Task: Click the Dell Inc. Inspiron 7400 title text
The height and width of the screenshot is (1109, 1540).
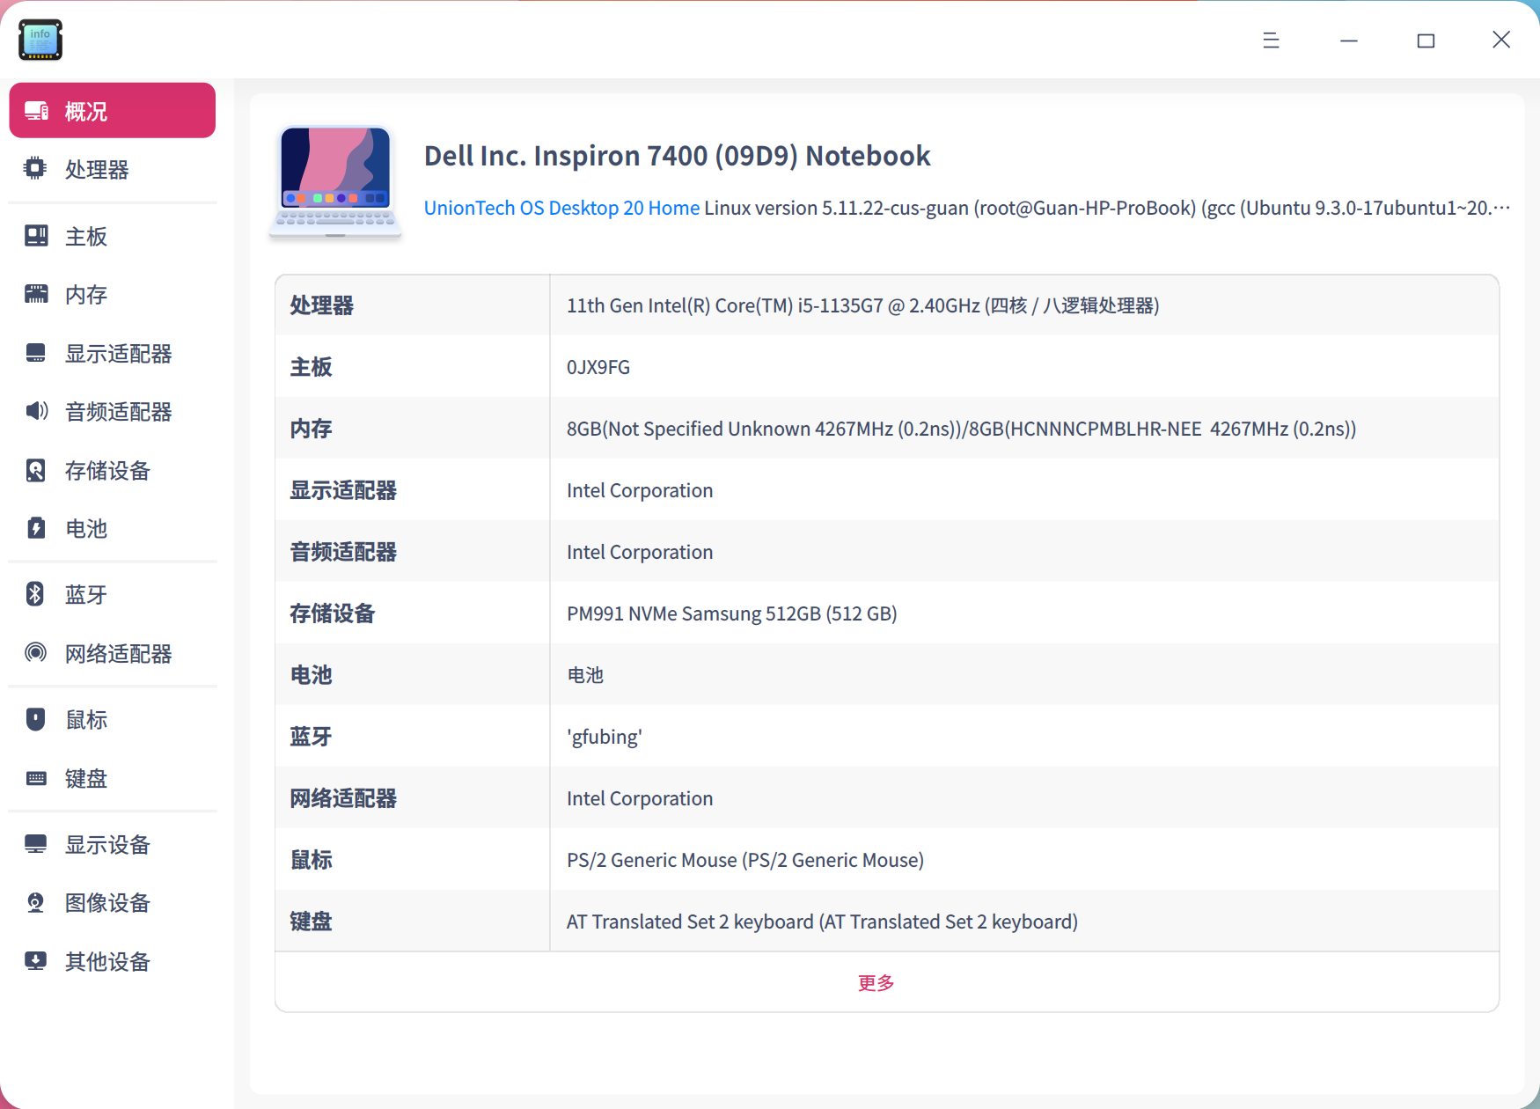Action: (677, 156)
